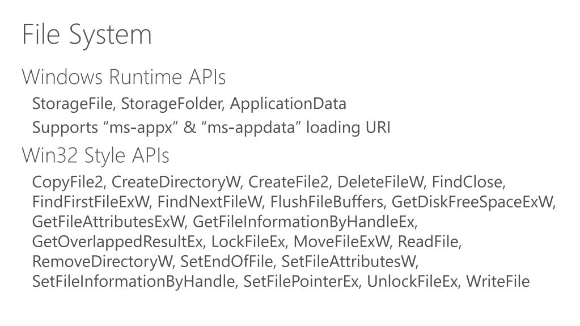Select the Windows Runtime APIs heading
Screen dimensions: 580x326
click(124, 77)
